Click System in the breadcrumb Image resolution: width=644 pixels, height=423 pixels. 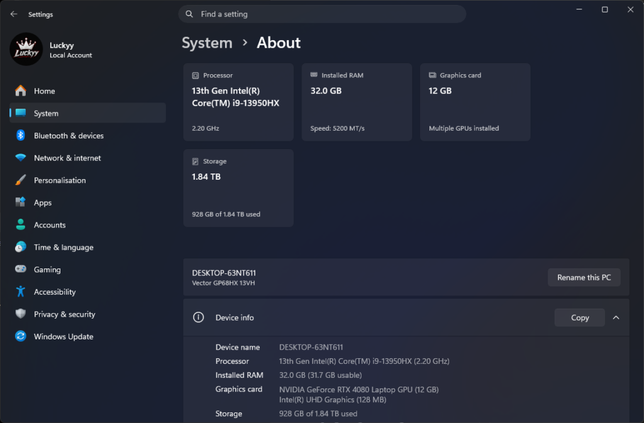207,43
